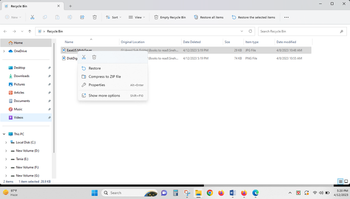This screenshot has height=199, width=350.
Task: Click the Delete icon in the context menu
Action: coord(94,57)
